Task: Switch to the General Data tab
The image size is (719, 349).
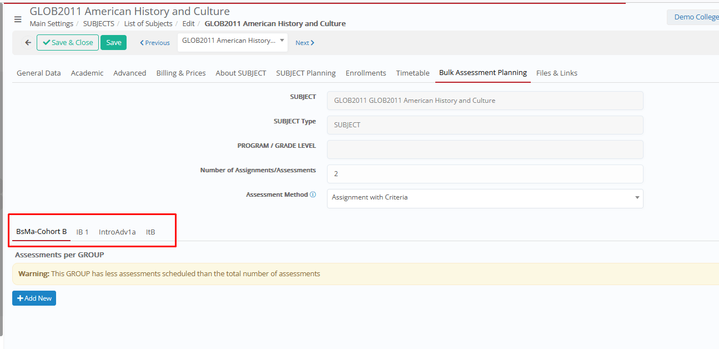Action: (x=39, y=73)
